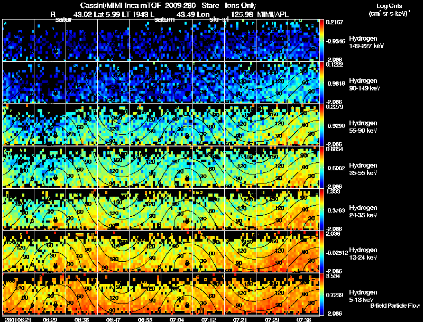
Task: Select the color bar beside Hydrogen 13-24 keV
Action: [x=321, y=252]
